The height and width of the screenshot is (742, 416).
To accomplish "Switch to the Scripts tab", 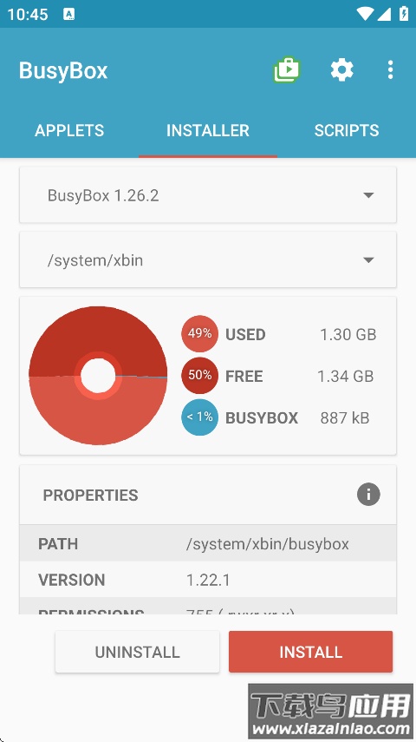I will [347, 130].
